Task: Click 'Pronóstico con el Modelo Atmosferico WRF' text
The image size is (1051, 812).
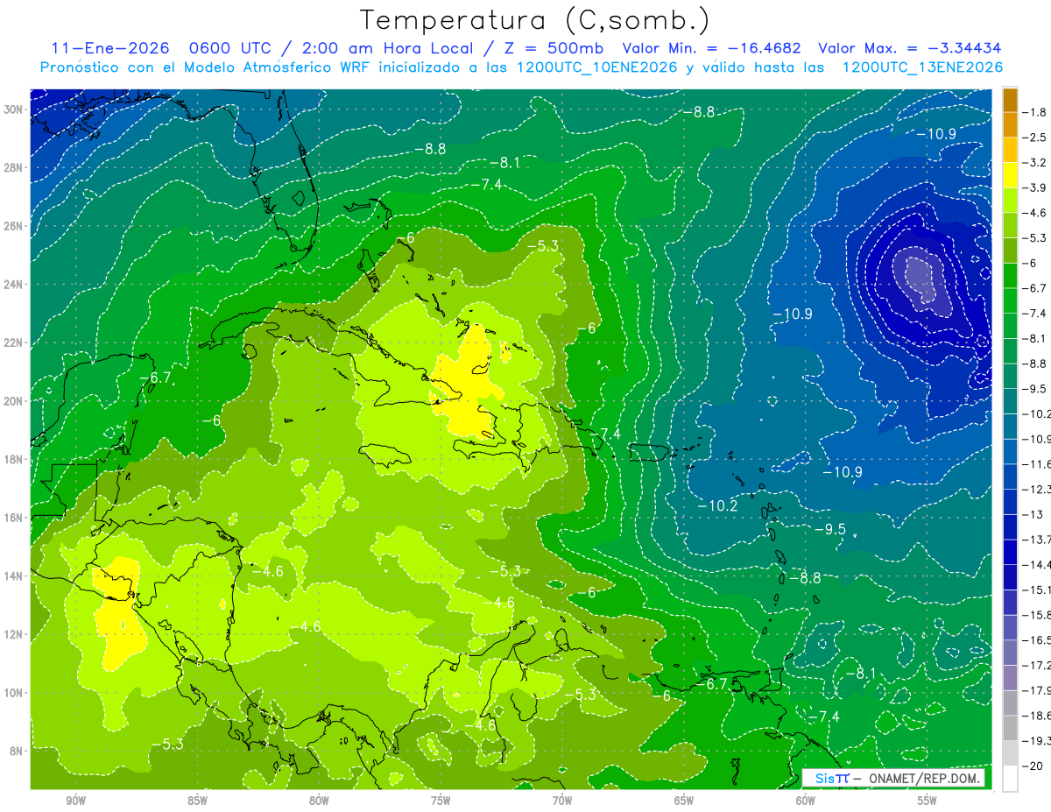Action: (x=206, y=67)
